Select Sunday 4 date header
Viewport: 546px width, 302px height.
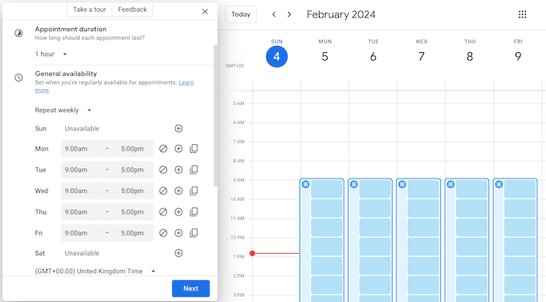click(x=276, y=56)
